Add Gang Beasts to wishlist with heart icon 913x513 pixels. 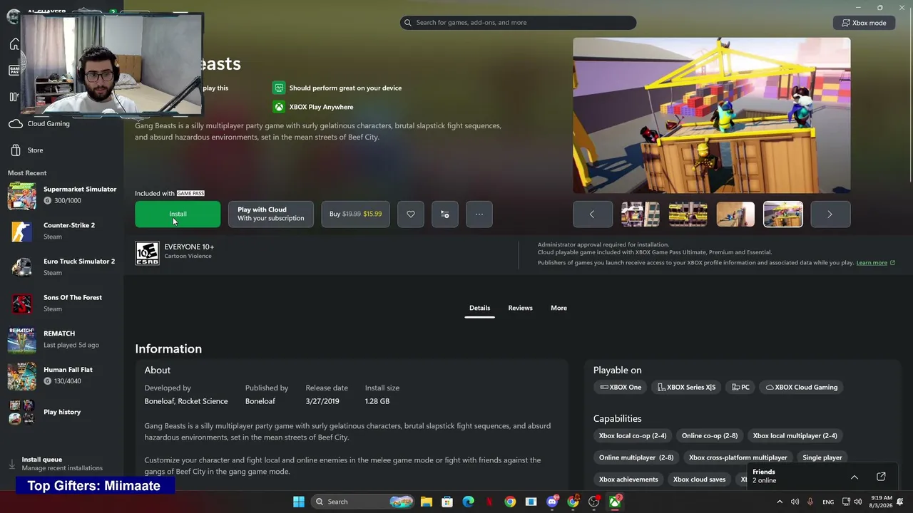(411, 214)
